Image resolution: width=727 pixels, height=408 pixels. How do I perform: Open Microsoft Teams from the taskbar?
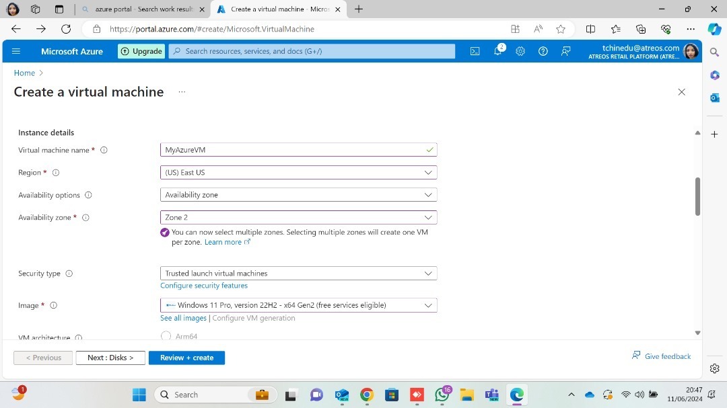pos(491,395)
